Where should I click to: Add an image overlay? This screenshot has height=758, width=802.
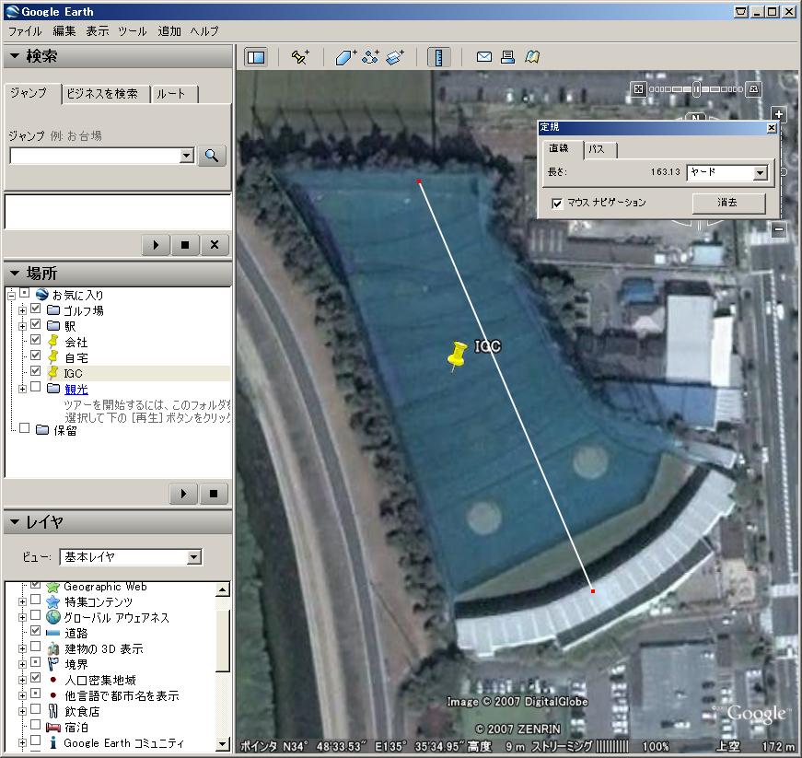coord(395,57)
